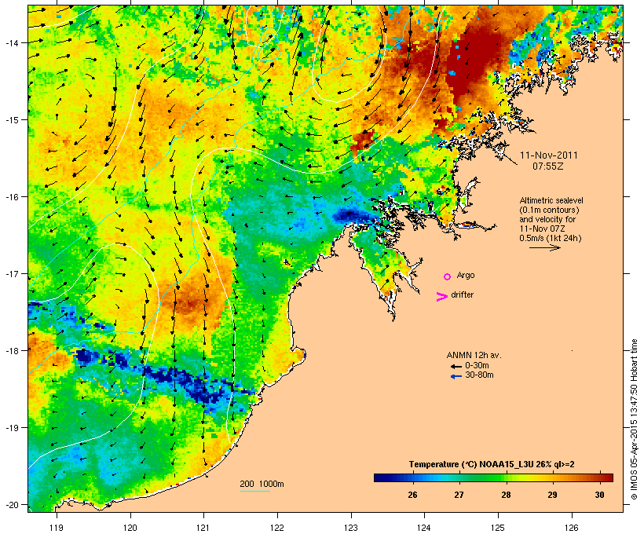Click the longitude axis label 121

tap(203, 528)
